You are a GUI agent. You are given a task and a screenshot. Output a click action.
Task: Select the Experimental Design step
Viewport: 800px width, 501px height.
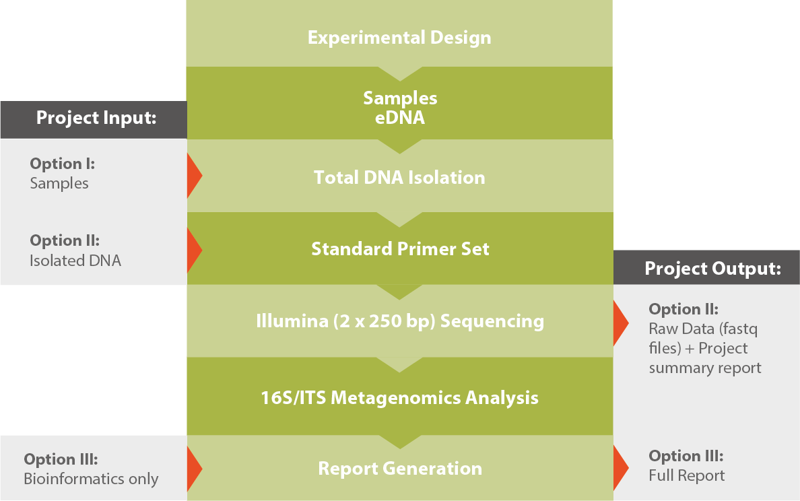(399, 33)
